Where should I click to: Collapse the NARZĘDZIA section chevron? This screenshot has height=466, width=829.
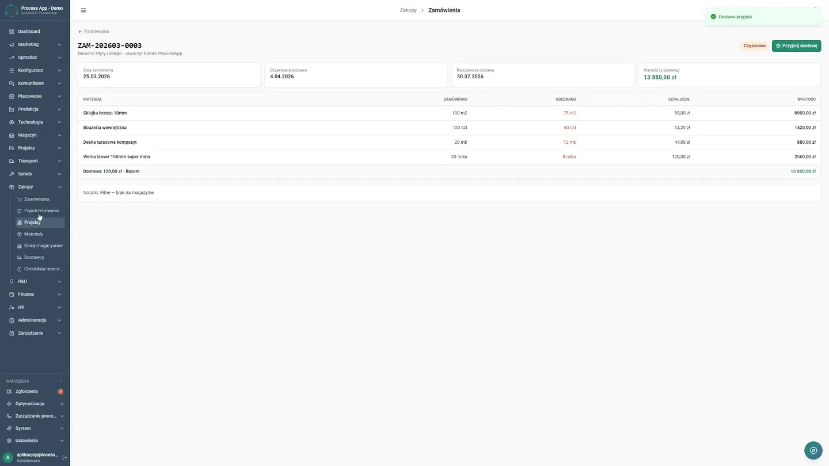coord(62,381)
